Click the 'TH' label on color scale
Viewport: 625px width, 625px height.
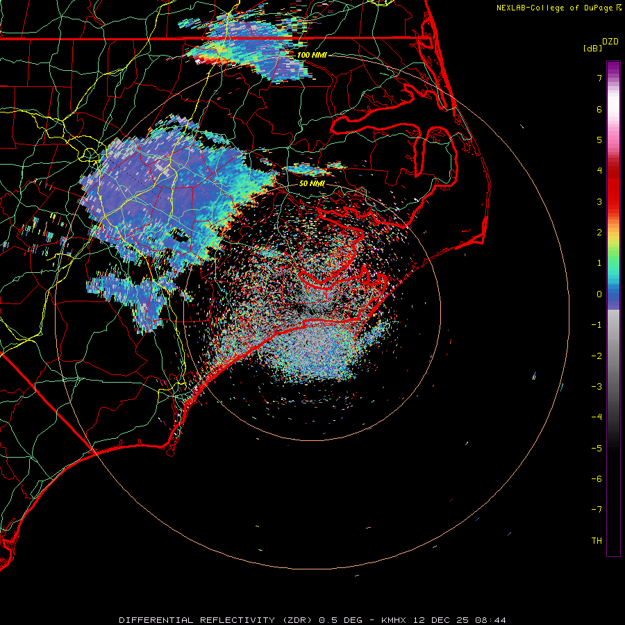[597, 541]
